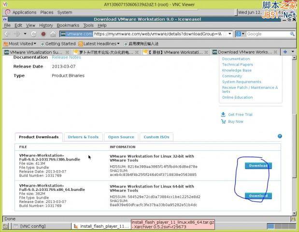Open the Custom ISOs tab
The height and width of the screenshot is (232, 299).
tap(157, 137)
